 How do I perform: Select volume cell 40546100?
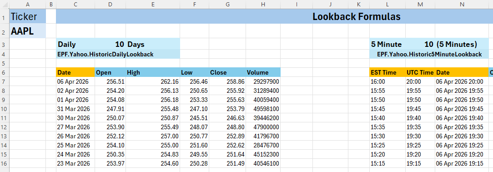(263, 164)
